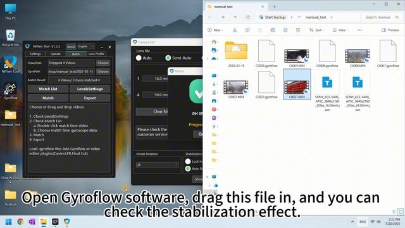
Task: Open See more options ellipsis in Explorer
Action: click(359, 30)
